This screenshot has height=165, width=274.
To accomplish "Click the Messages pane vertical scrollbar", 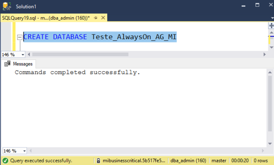I will 270,104.
